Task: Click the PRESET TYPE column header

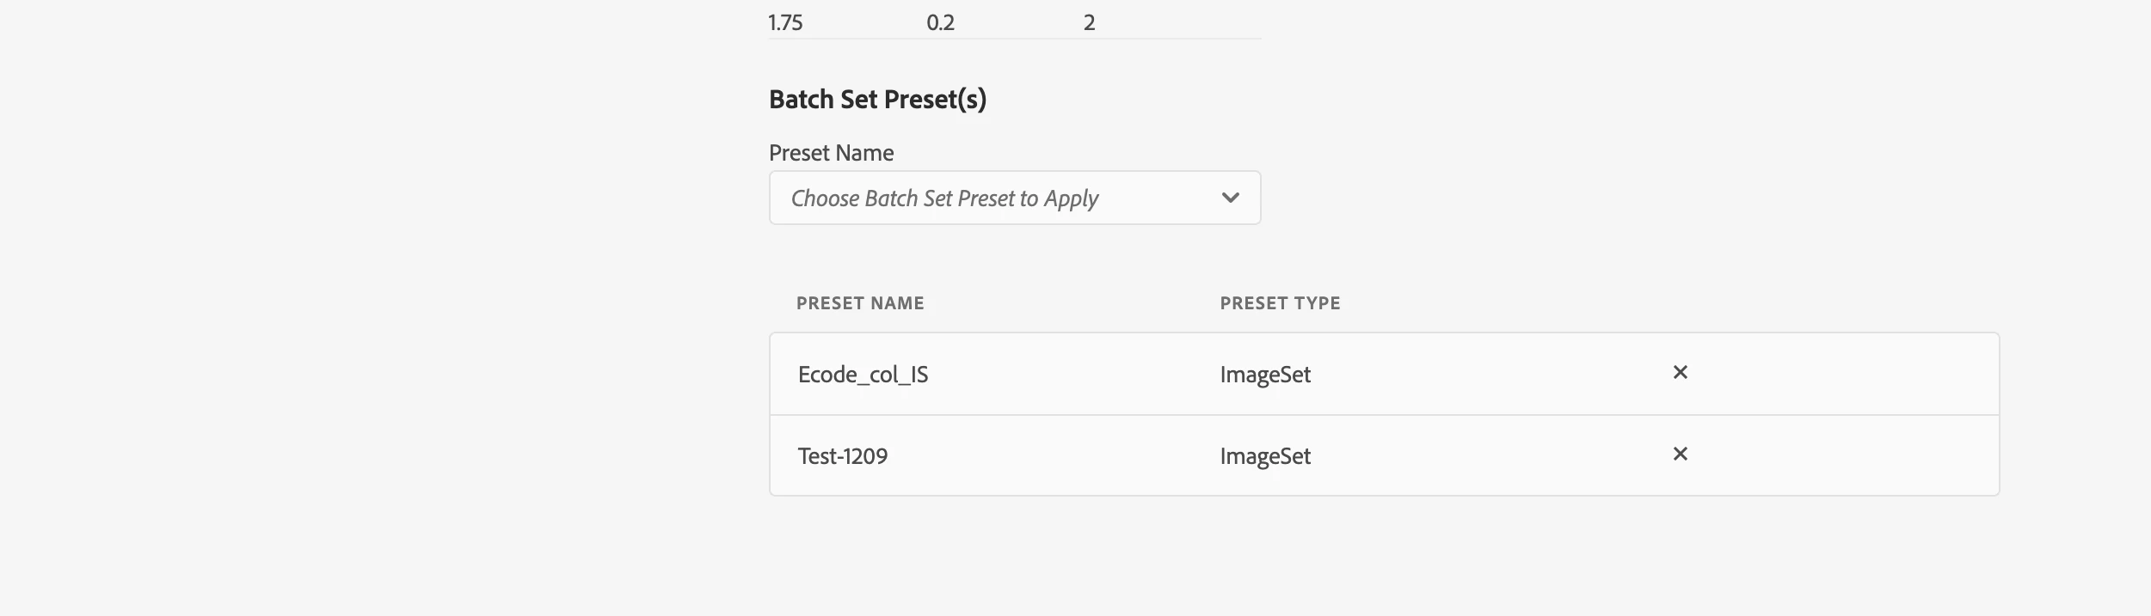Action: [1279, 303]
